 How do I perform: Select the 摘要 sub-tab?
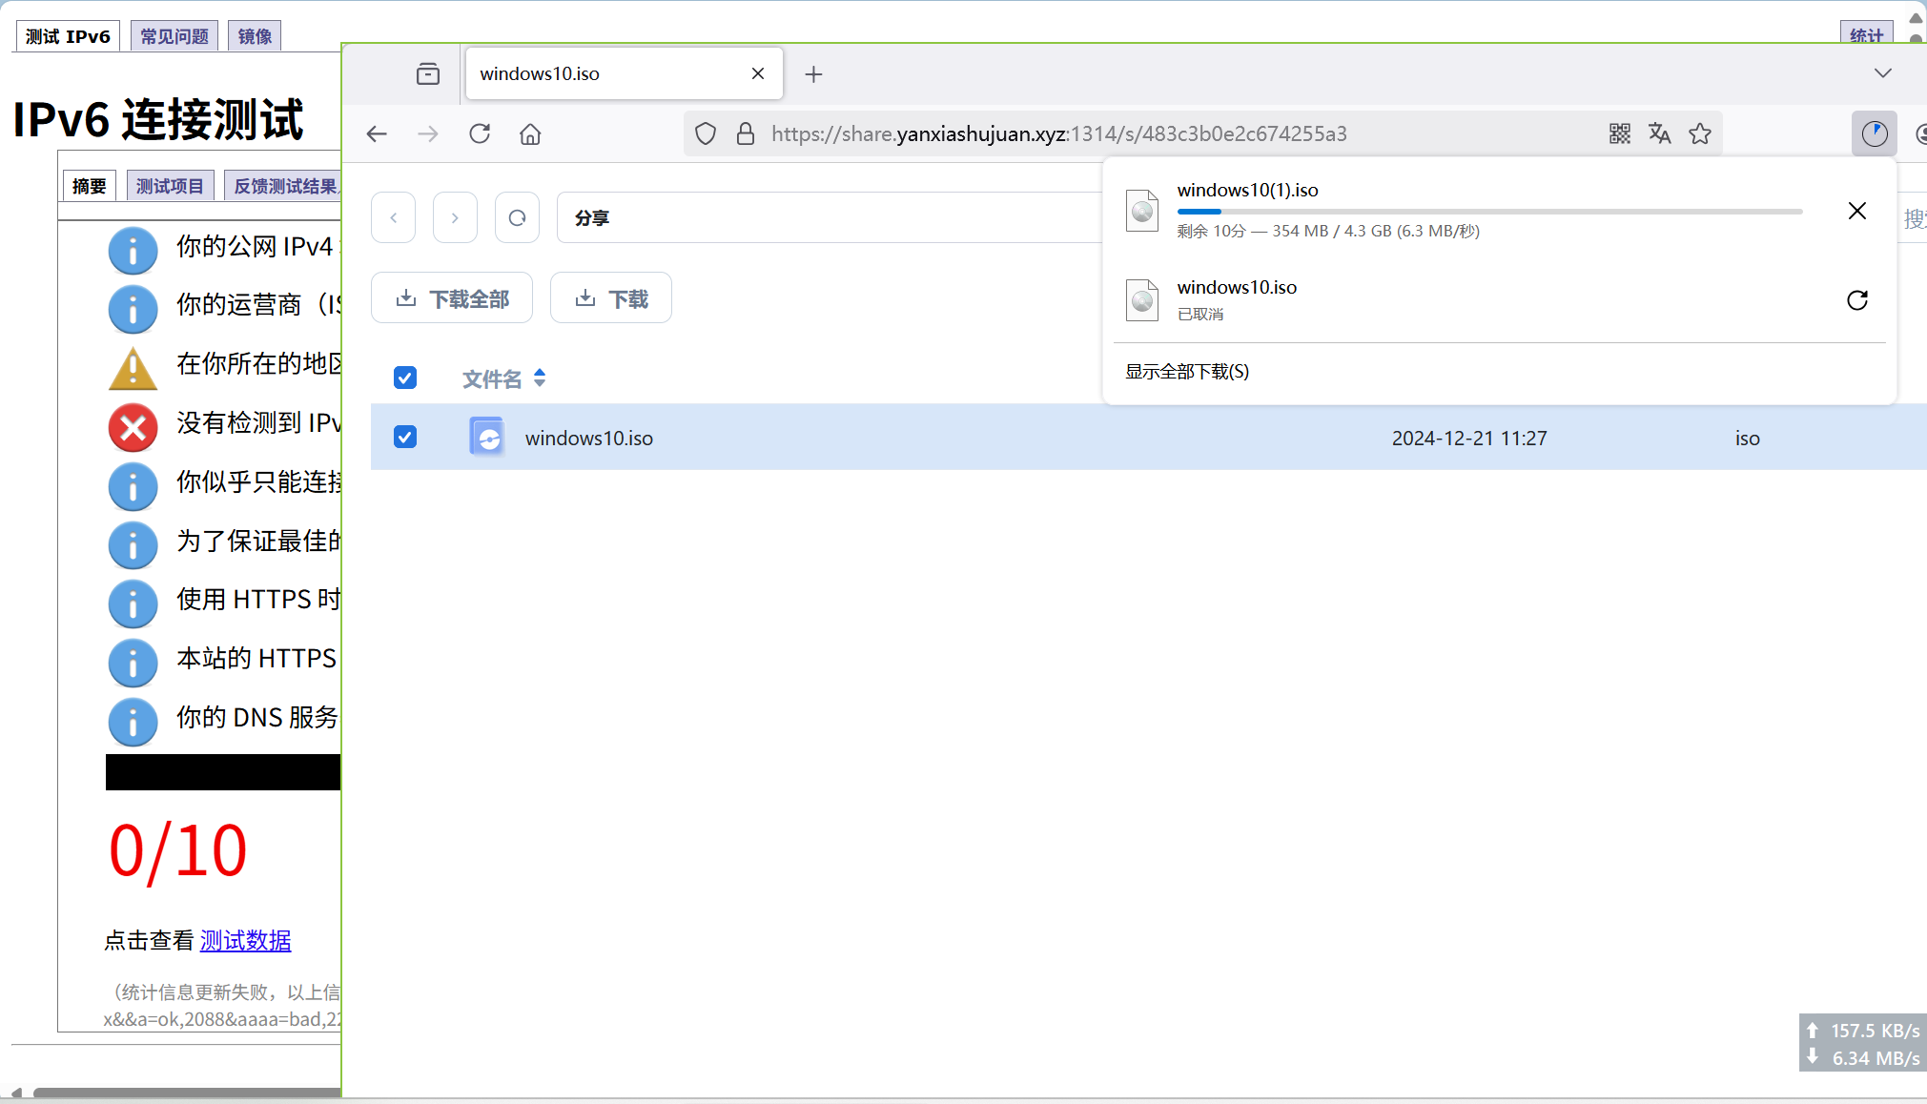pos(90,186)
